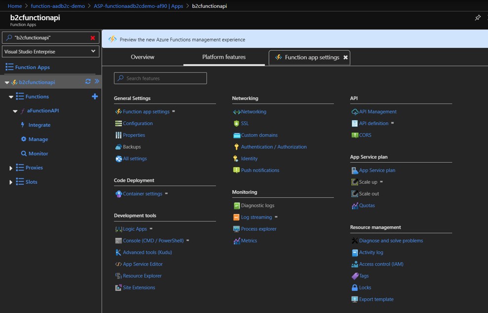
Task: Click the Locks padlock icon
Action: coord(354,287)
